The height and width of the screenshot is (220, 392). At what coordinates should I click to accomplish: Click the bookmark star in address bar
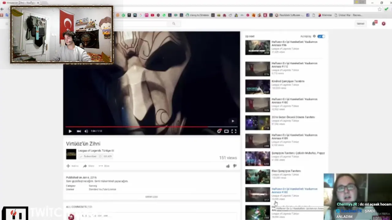pos(380,9)
